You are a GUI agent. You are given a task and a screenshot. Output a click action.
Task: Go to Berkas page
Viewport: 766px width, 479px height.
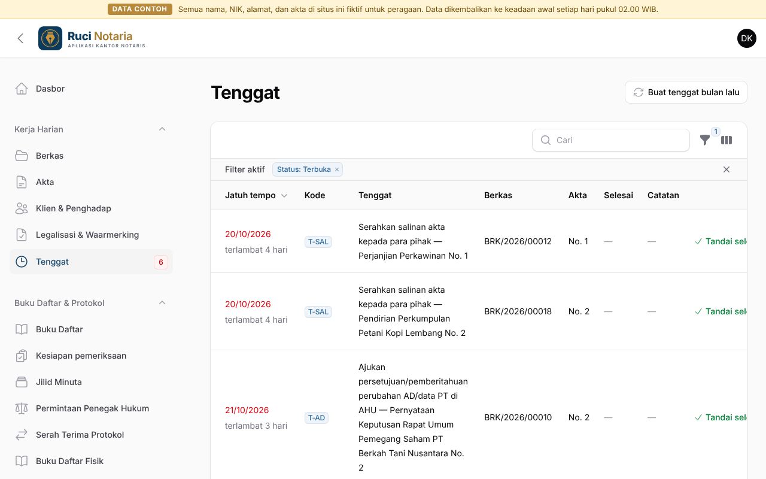[x=92, y=156]
